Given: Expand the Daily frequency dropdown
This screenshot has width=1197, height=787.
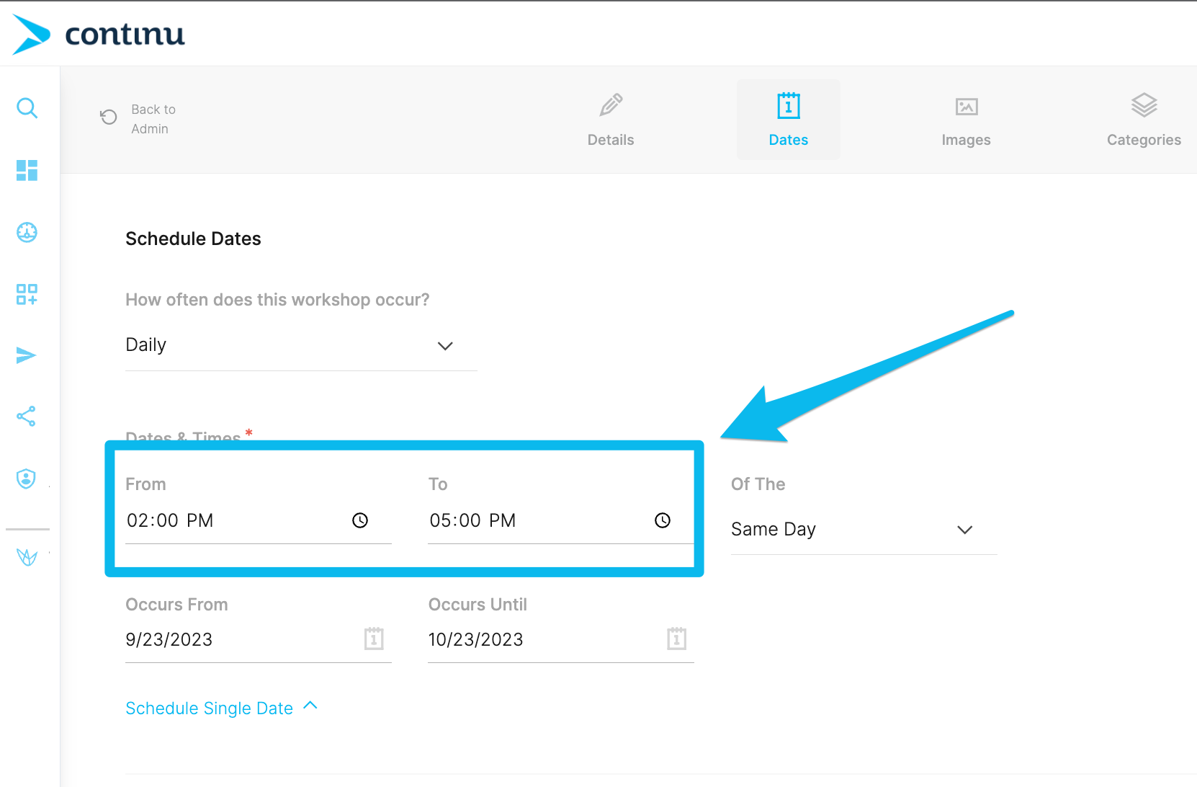Looking at the screenshot, I should (300, 345).
